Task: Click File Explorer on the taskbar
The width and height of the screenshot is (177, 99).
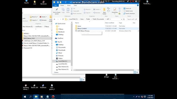Action: pos(36,97)
